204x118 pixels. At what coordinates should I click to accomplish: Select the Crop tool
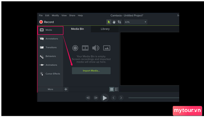119,22
